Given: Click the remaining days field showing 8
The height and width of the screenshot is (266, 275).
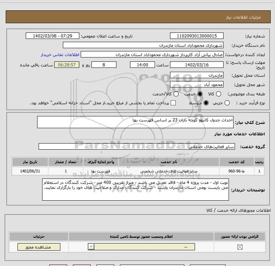Looking at the screenshot, I should click(x=104, y=65).
